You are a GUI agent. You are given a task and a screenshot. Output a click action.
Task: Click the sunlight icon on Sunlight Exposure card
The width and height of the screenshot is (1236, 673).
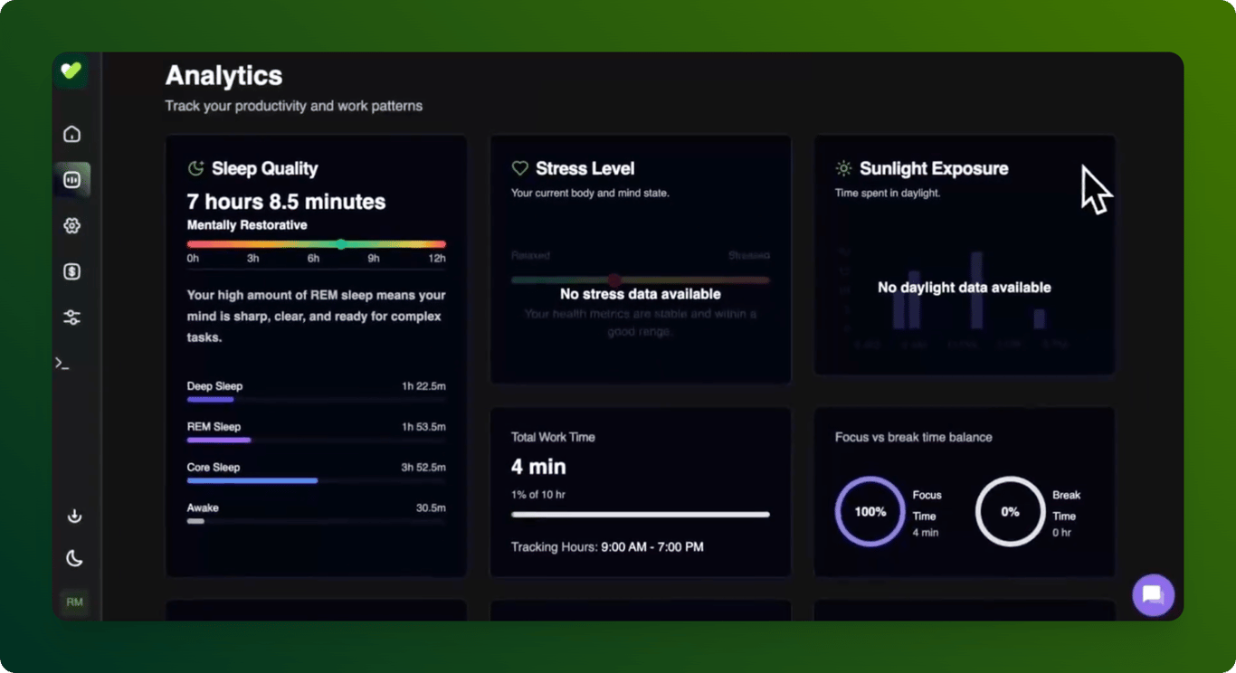point(843,167)
